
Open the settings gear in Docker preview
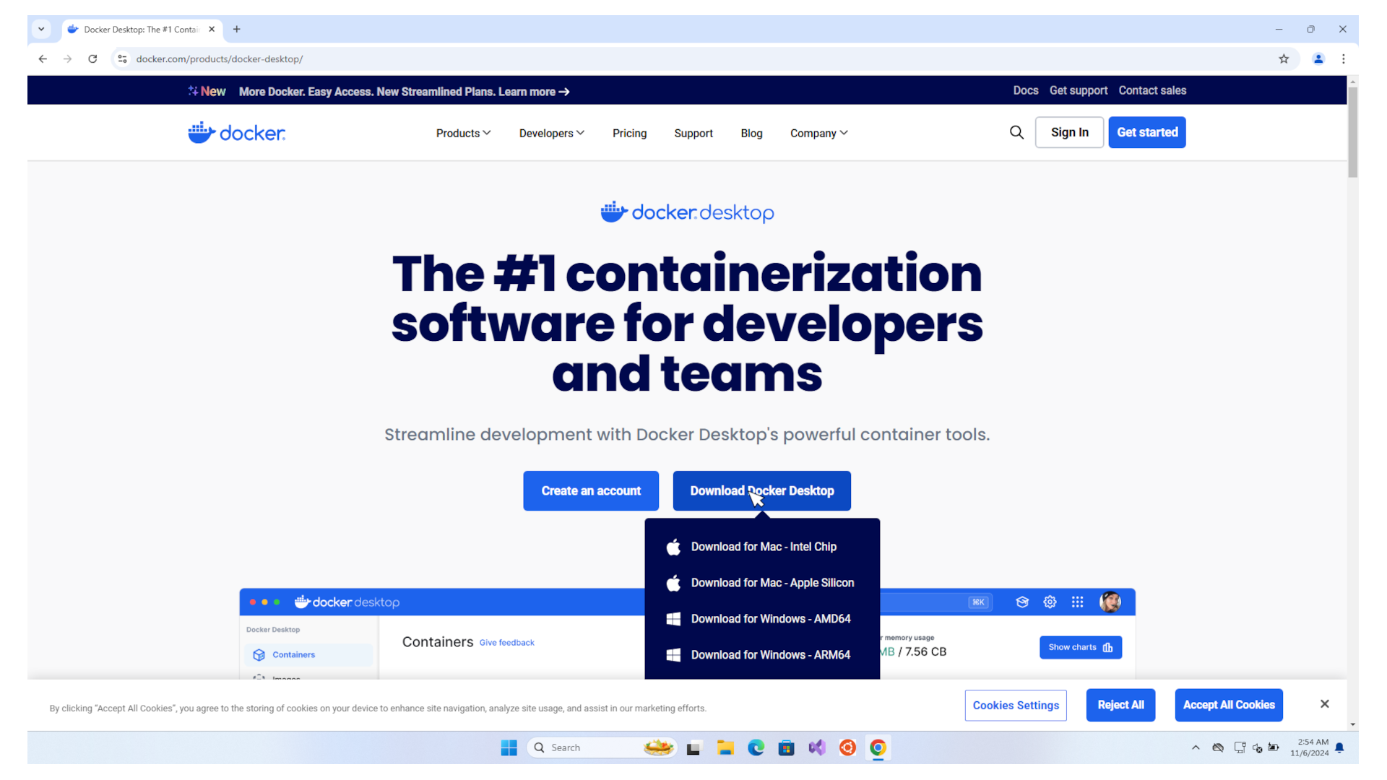click(1050, 602)
